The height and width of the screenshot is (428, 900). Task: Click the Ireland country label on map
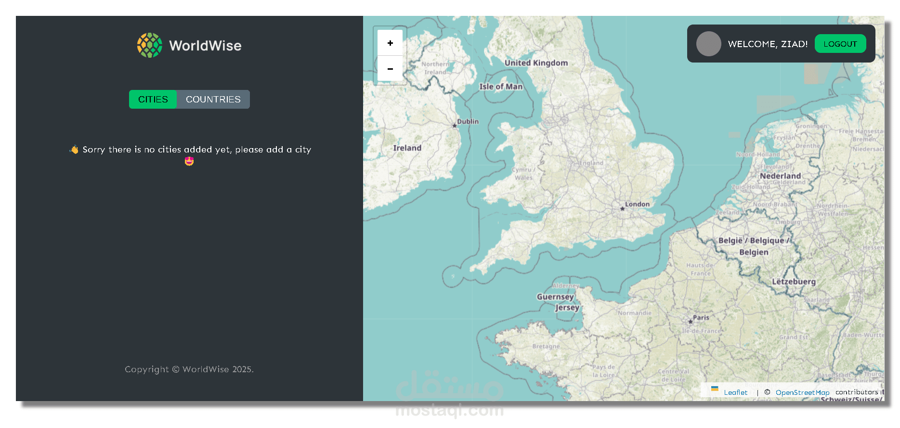407,148
